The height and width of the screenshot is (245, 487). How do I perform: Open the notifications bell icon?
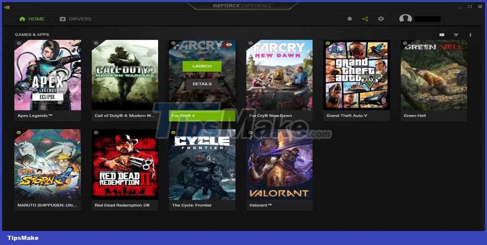[x=349, y=18]
